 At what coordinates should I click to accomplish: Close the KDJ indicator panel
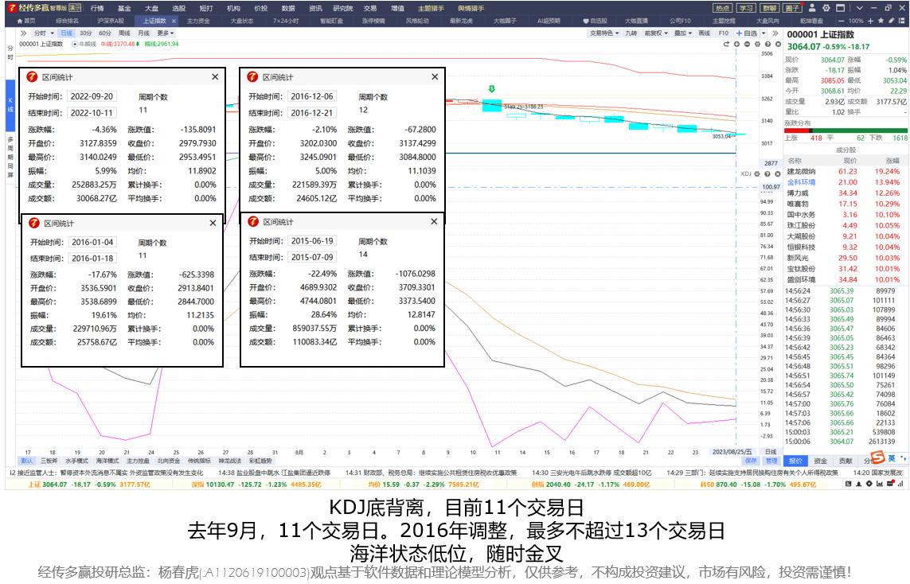click(778, 174)
